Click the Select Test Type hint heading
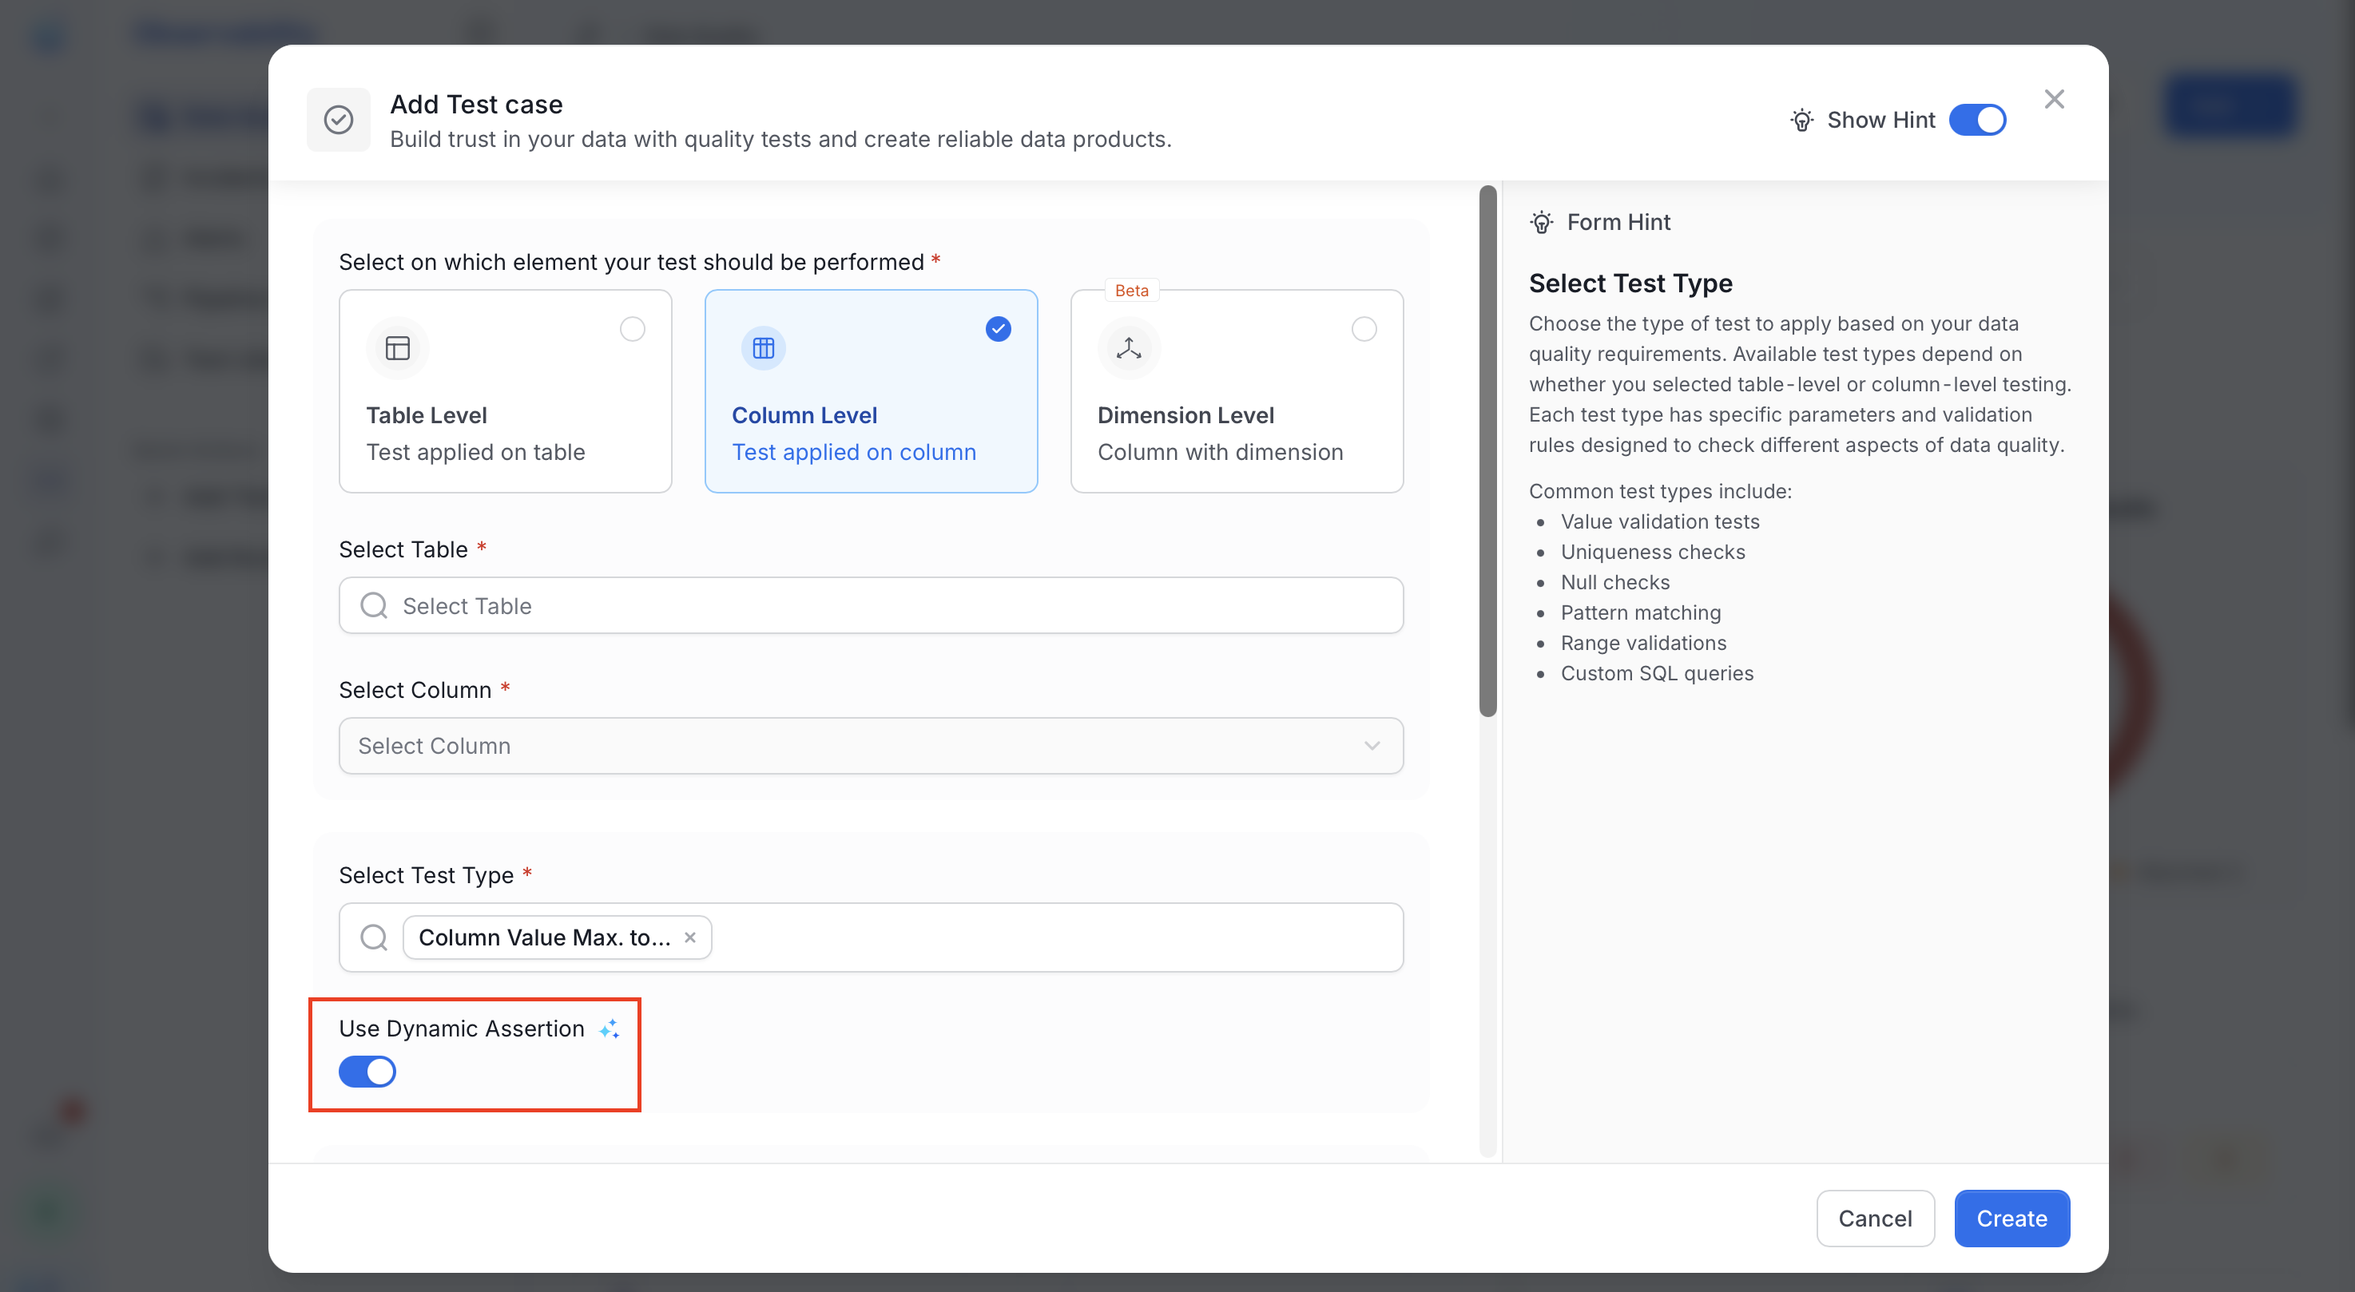 coord(1630,283)
